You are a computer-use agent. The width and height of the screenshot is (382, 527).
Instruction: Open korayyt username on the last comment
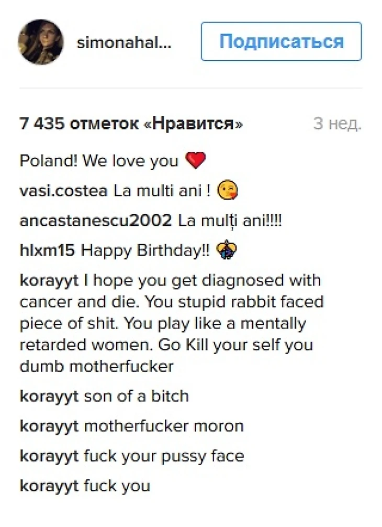pos(49,486)
